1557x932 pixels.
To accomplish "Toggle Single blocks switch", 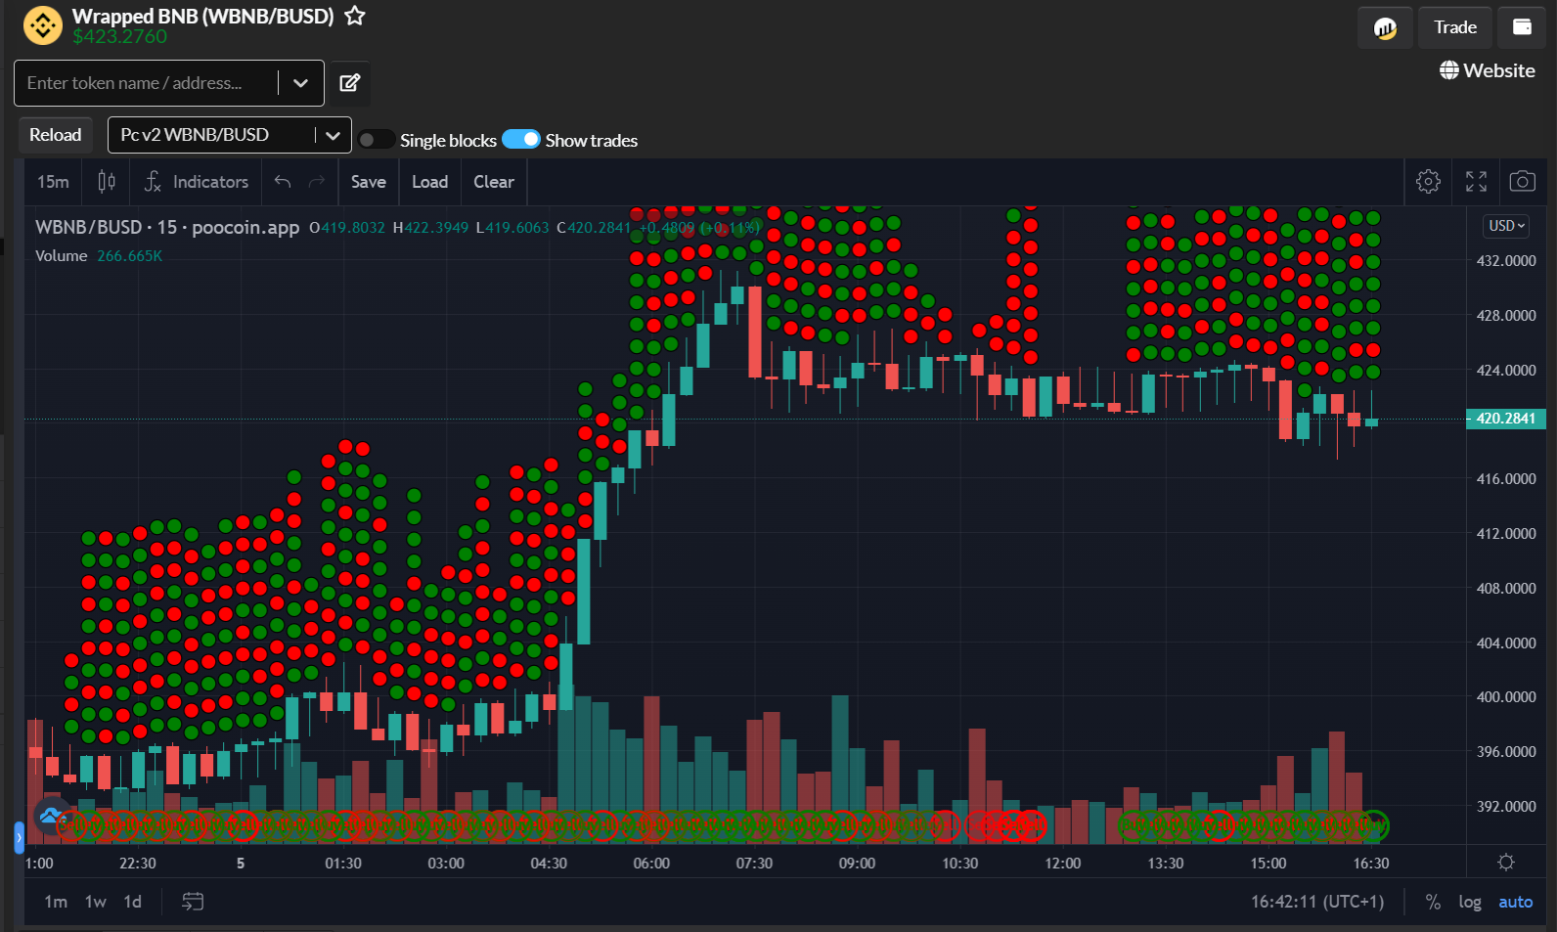I will tap(376, 140).
